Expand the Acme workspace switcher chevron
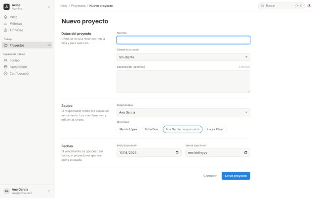 pyautogui.click(x=49, y=7)
